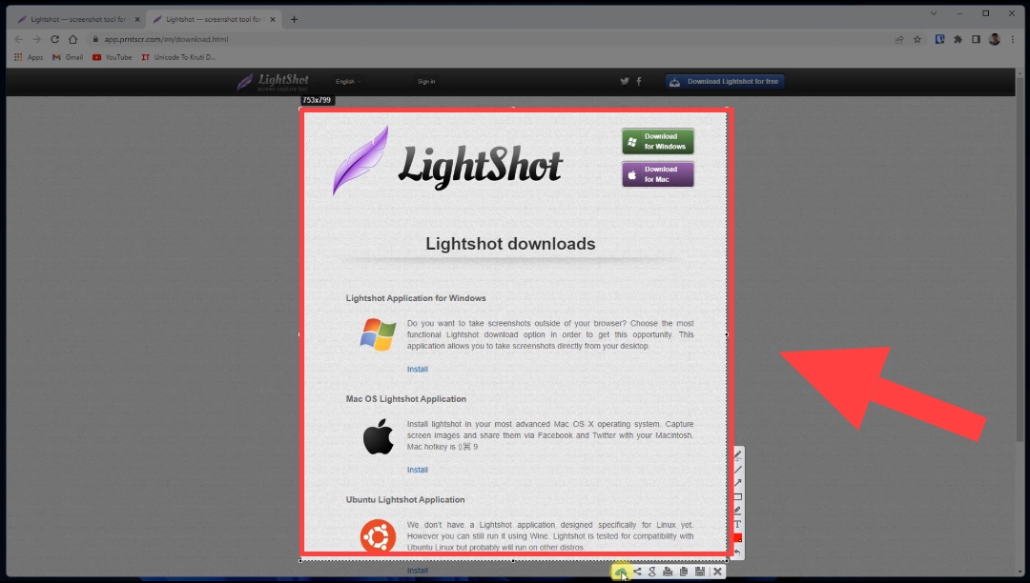Click 'Lightshot Application for Windows' heading
Viewport: 1030px width, 583px height.
point(416,298)
